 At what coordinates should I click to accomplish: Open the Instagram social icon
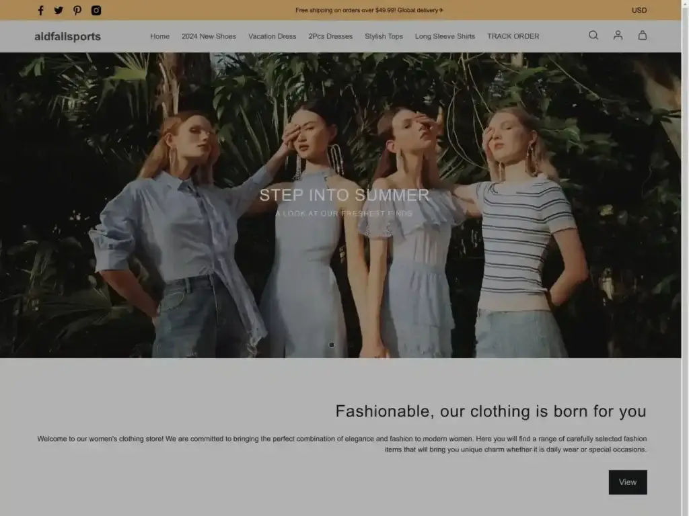(x=96, y=10)
